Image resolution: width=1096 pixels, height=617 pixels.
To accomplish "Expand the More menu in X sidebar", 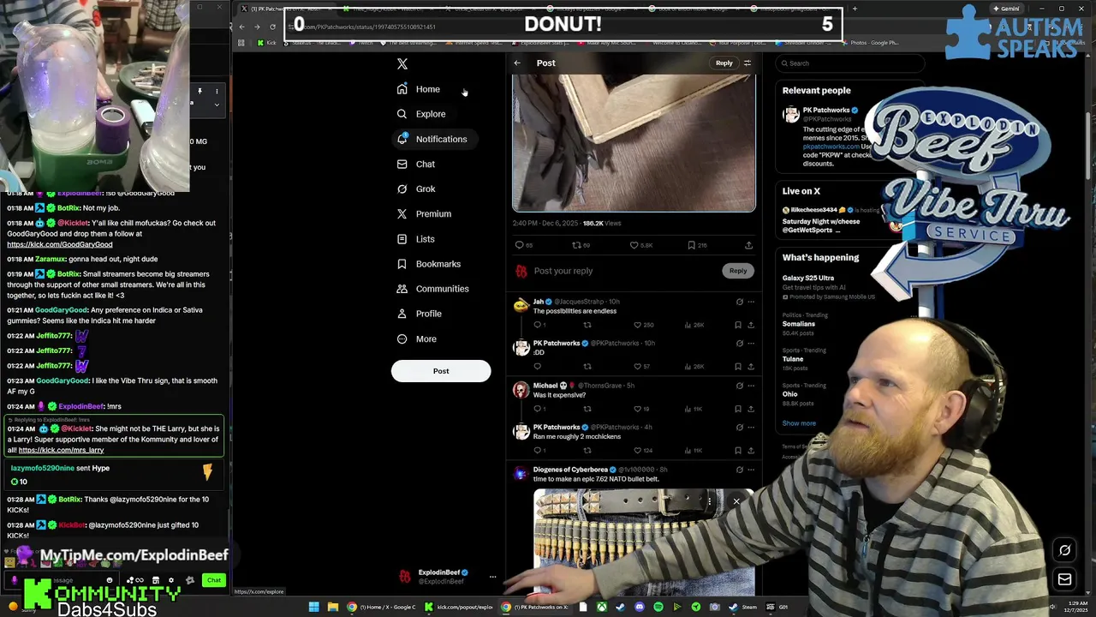I will [x=417, y=338].
